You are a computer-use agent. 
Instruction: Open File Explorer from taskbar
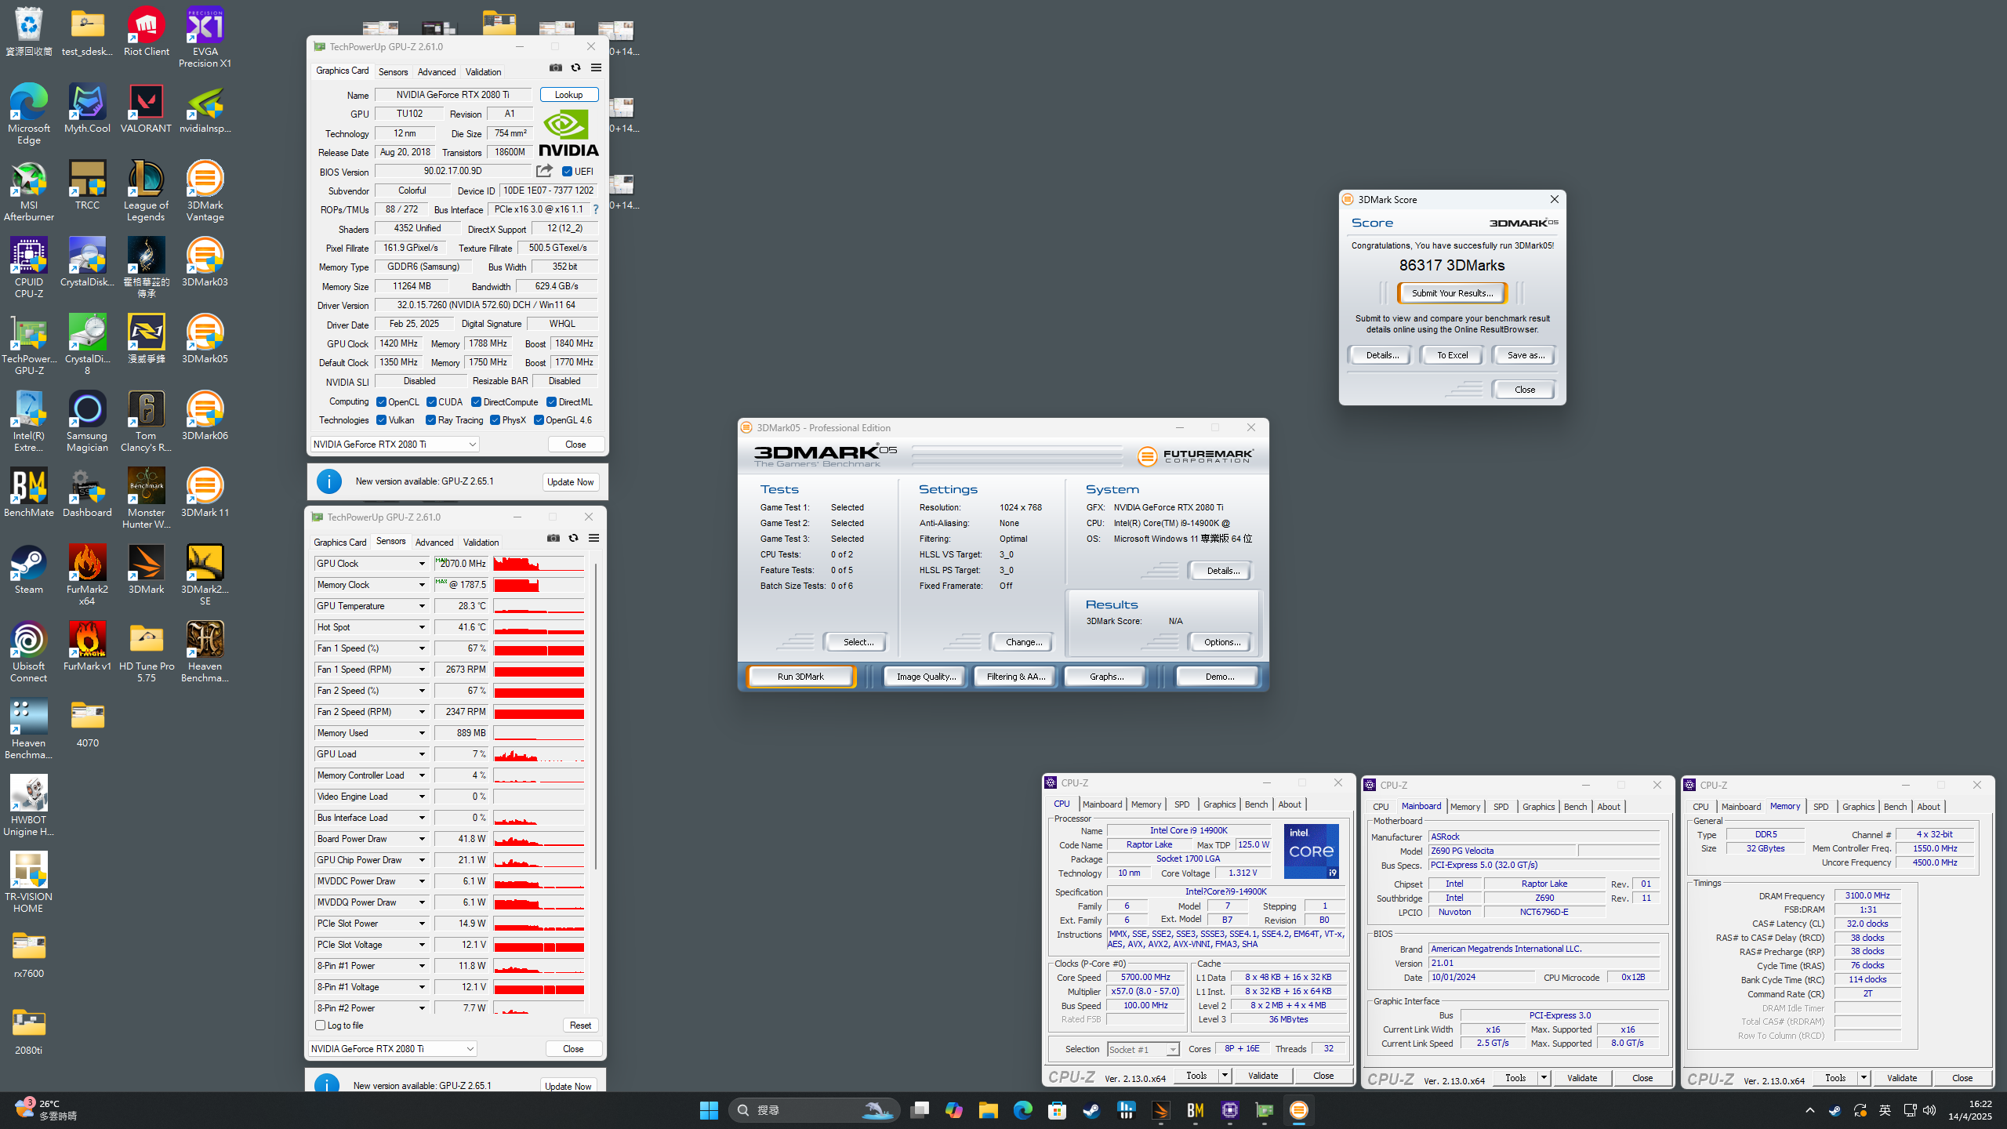click(988, 1109)
